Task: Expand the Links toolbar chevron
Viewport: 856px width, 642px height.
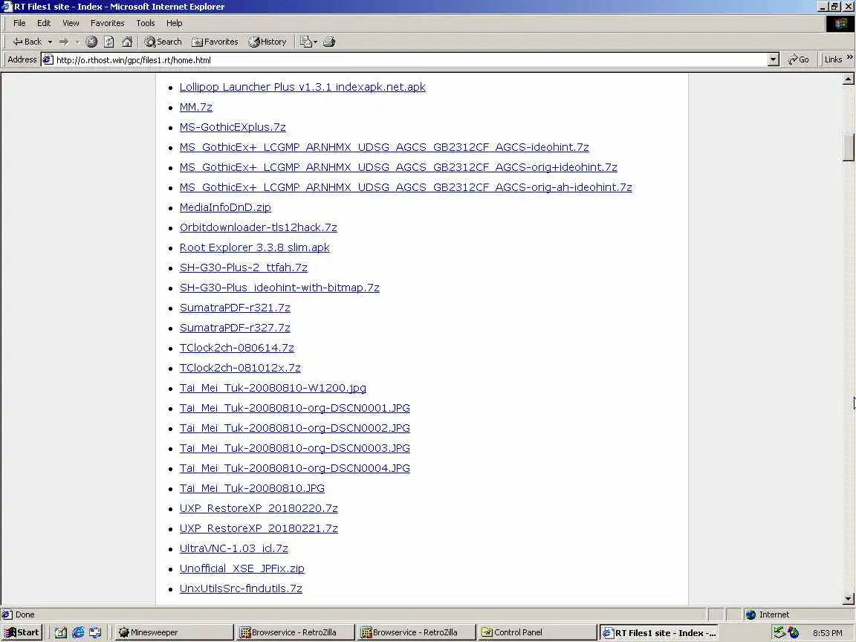Action: point(849,57)
